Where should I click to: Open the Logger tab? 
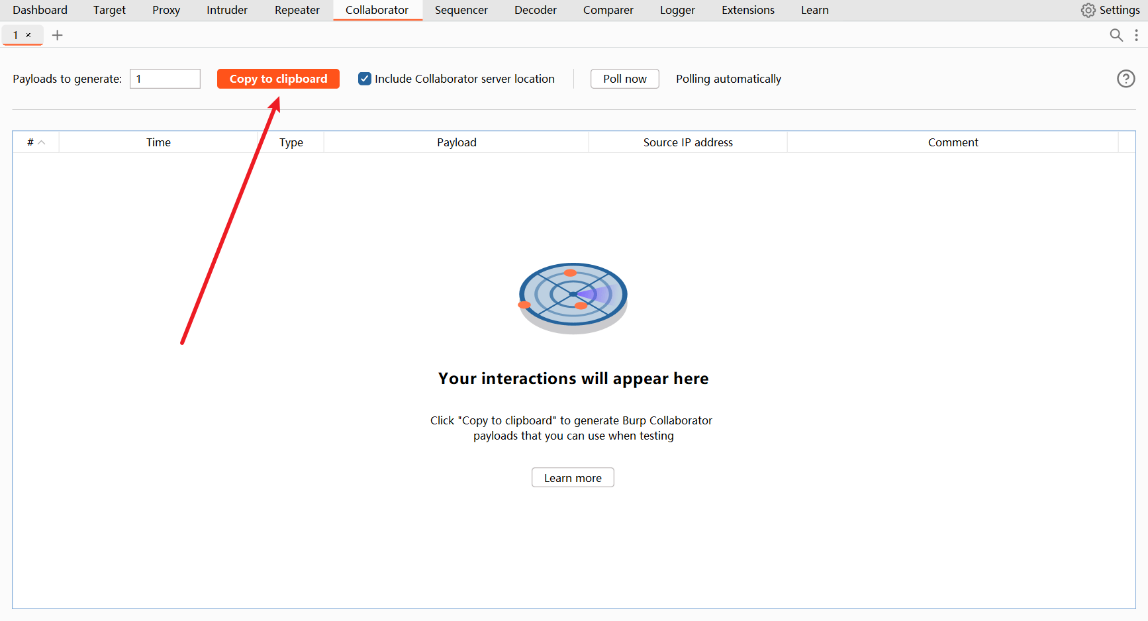point(677,10)
